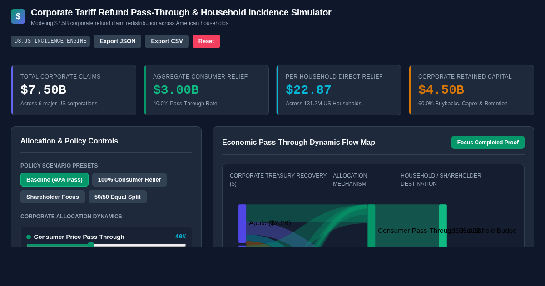545x286 pixels.
Task: Click the Economic Pass-Through Dynamic Flow Map heading
Action: click(x=298, y=143)
